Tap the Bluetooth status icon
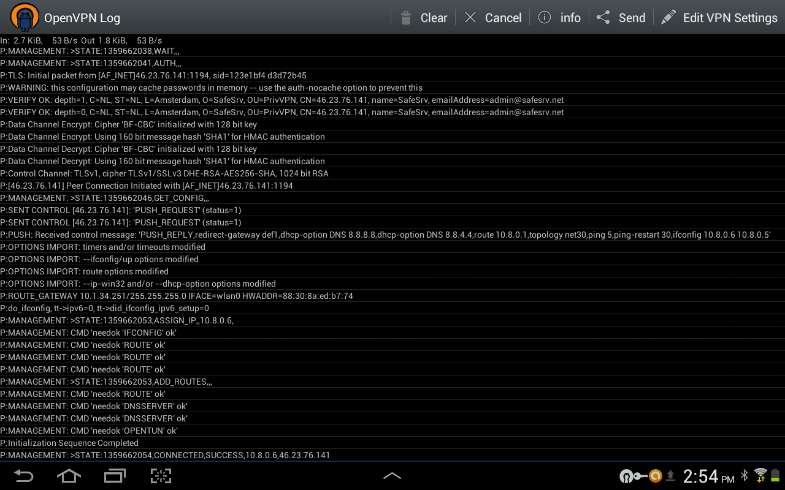This screenshot has height=490, width=785. 745,475
